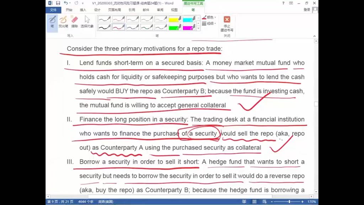
Task: Click 停止墨迹书写 stop inking button
Action: point(227,24)
